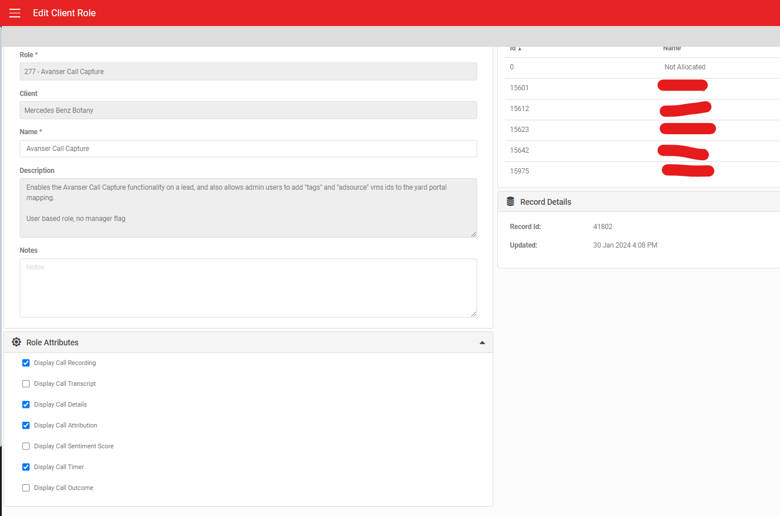Select table row with Id 15642
Screen dimensions: 780x516
(x=642, y=150)
